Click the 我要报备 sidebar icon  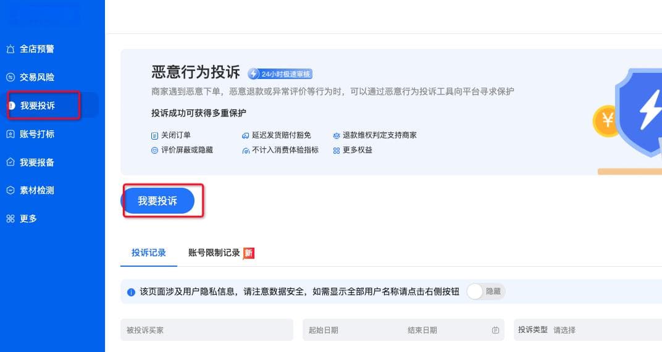[x=10, y=162]
